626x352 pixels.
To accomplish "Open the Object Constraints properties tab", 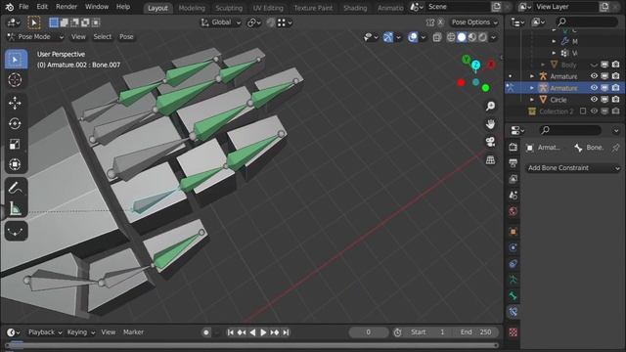I will pos(513,263).
